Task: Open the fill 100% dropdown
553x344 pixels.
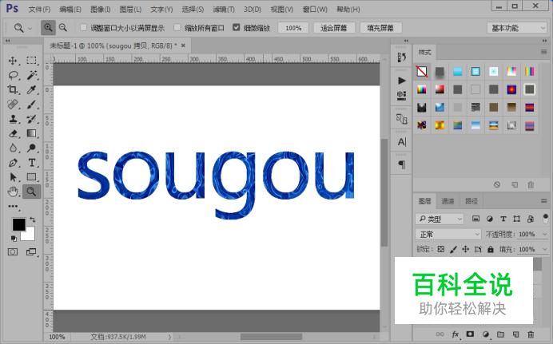Action: tap(544, 249)
